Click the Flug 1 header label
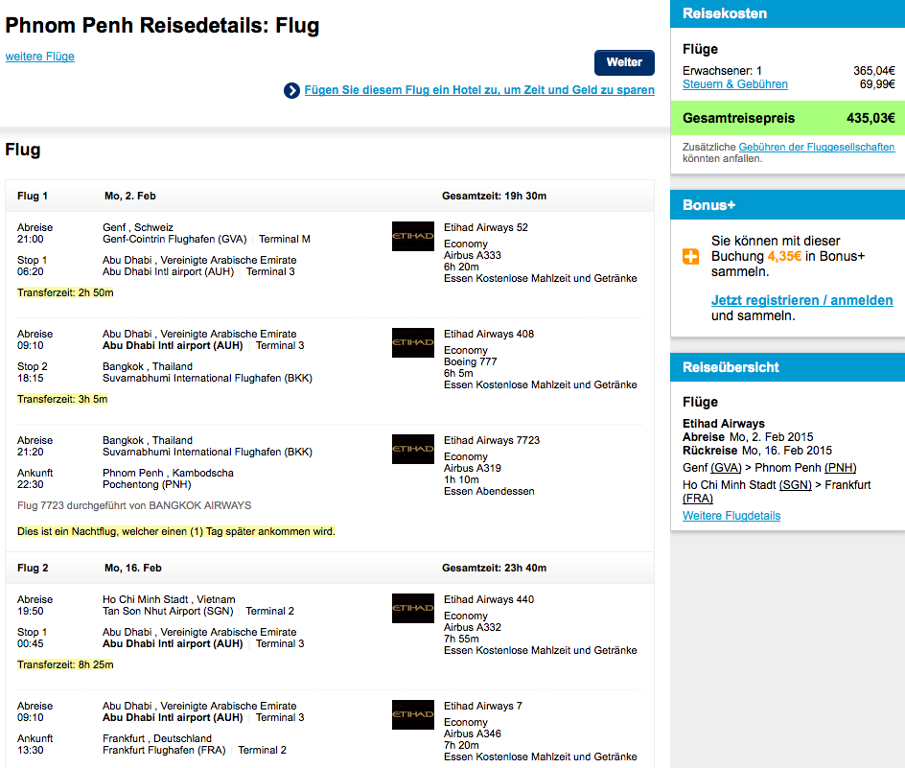This screenshot has height=768, width=905. point(33,196)
